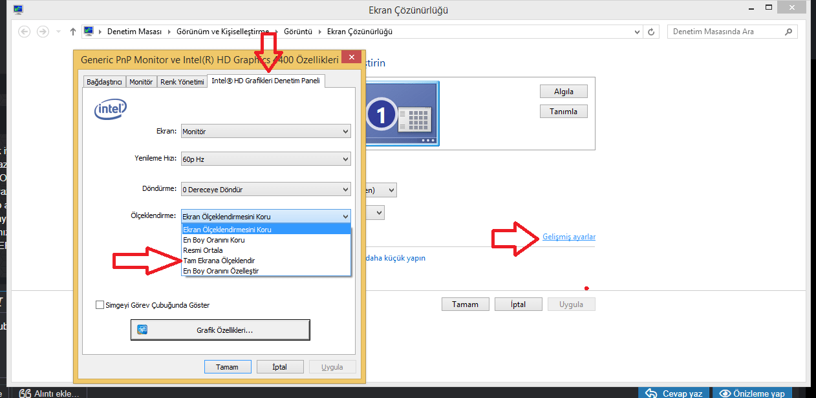The height and width of the screenshot is (398, 816).
Task: Open the Yenileme Hızı dropdown 60p Hz
Action: pos(266,159)
